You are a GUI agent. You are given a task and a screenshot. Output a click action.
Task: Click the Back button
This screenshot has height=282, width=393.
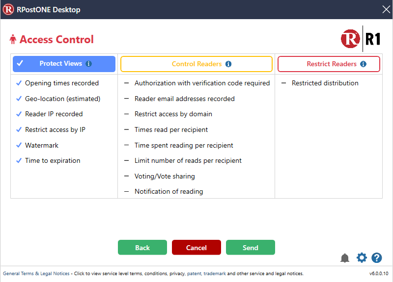click(x=142, y=248)
